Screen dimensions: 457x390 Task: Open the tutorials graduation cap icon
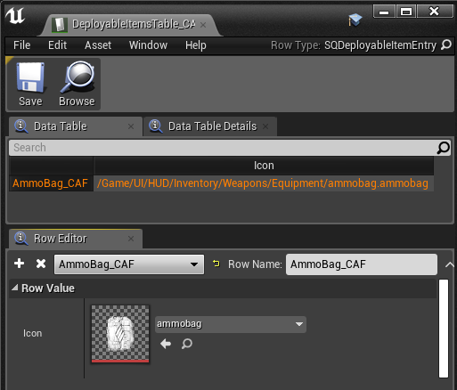coord(355,20)
